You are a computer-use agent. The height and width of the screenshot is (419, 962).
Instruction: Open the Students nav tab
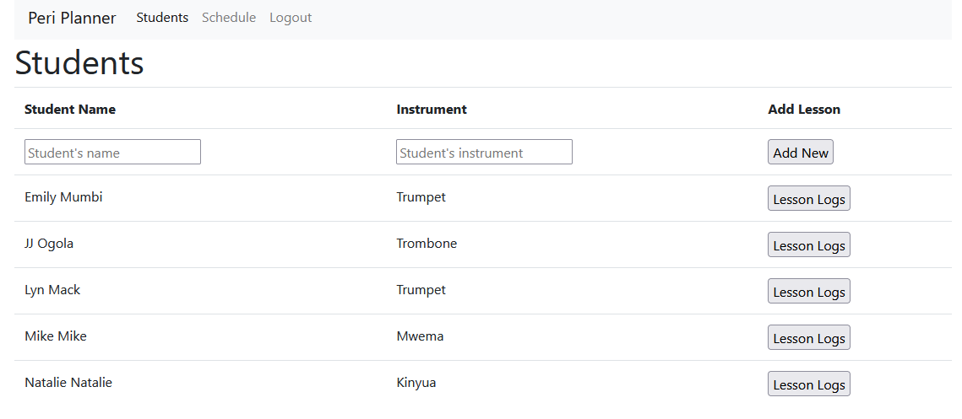coord(162,18)
